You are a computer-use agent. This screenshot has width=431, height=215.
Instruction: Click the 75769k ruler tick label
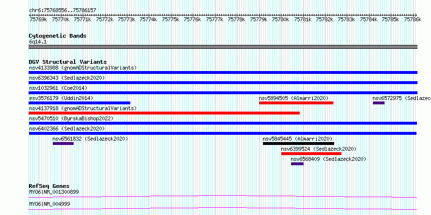38,19
